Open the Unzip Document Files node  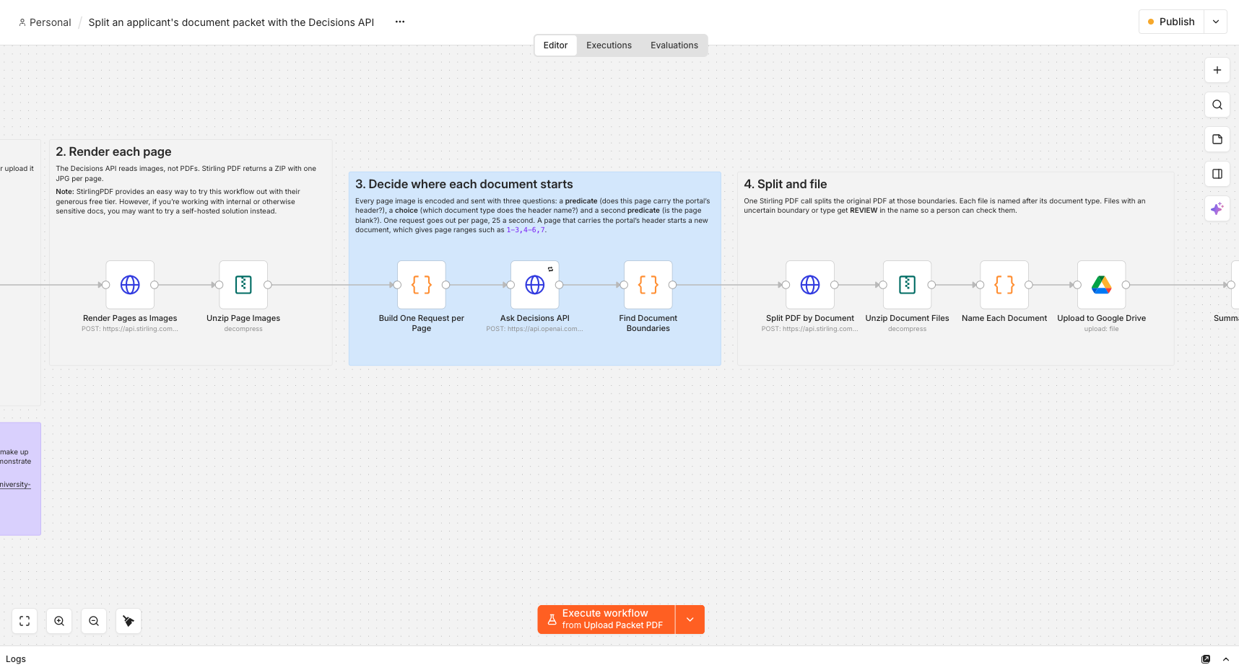click(x=908, y=285)
